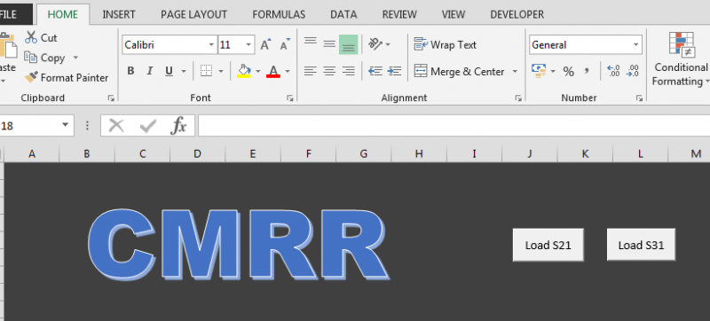The height and width of the screenshot is (321, 710).
Task: Cancel formula entry X icon
Action: click(116, 126)
